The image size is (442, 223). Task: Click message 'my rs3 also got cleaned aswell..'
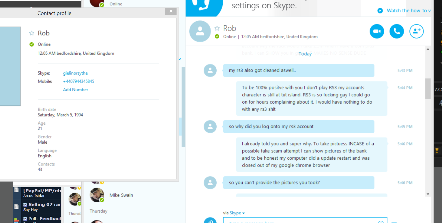pos(299,70)
